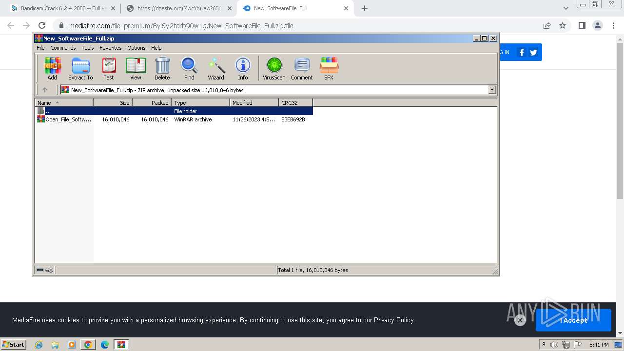Screen dimensions: 624x351
Task: Open the Help menu
Action: point(156,48)
